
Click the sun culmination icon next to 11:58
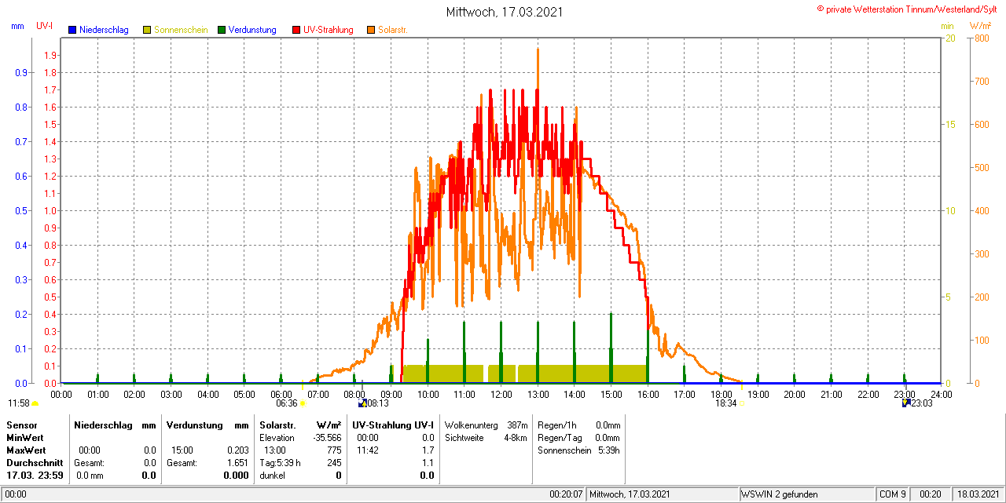tap(35, 403)
